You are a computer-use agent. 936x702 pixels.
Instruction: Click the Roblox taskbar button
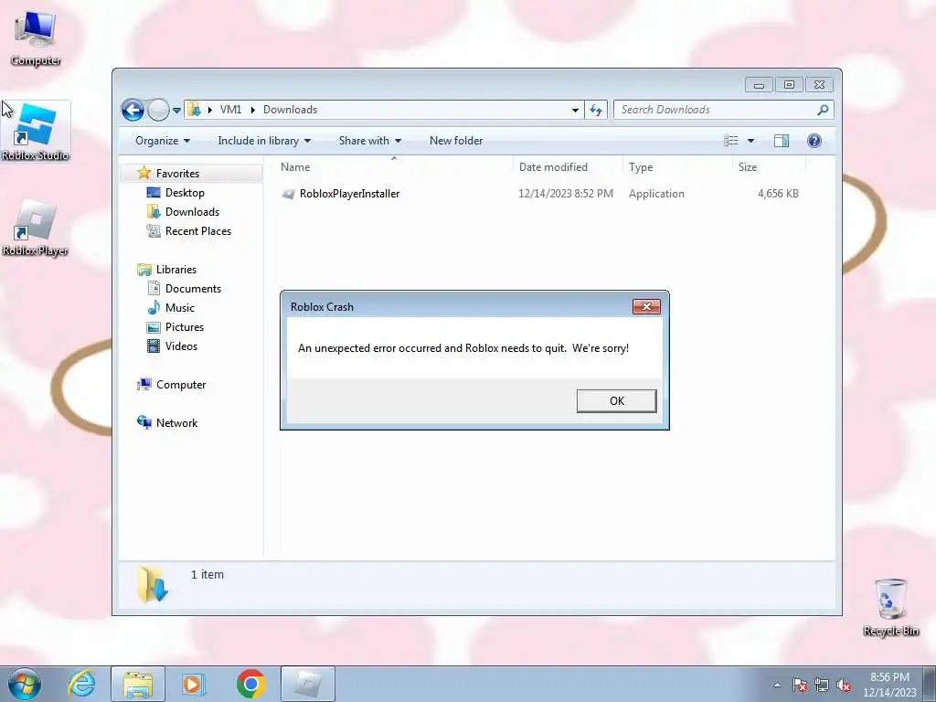pos(307,684)
